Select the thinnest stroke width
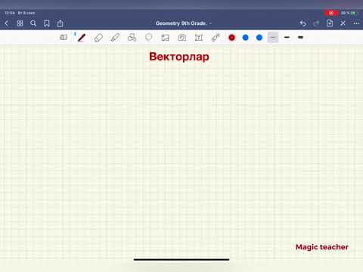363x272 pixels. (273, 37)
